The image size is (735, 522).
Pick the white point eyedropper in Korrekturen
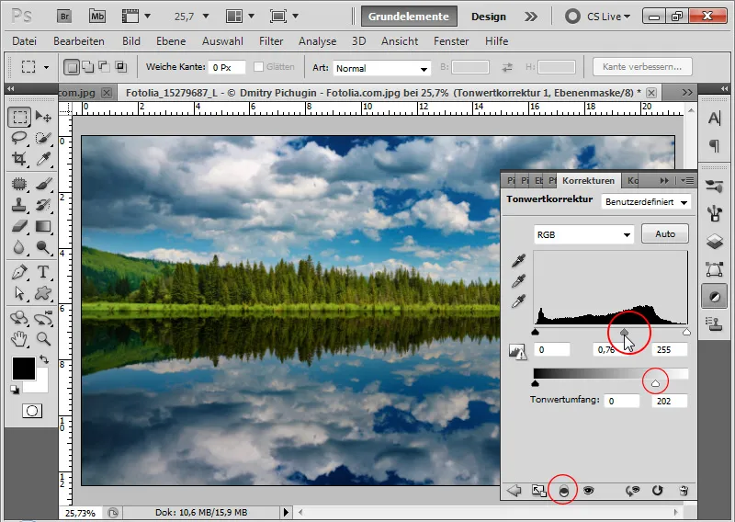pyautogui.click(x=518, y=301)
